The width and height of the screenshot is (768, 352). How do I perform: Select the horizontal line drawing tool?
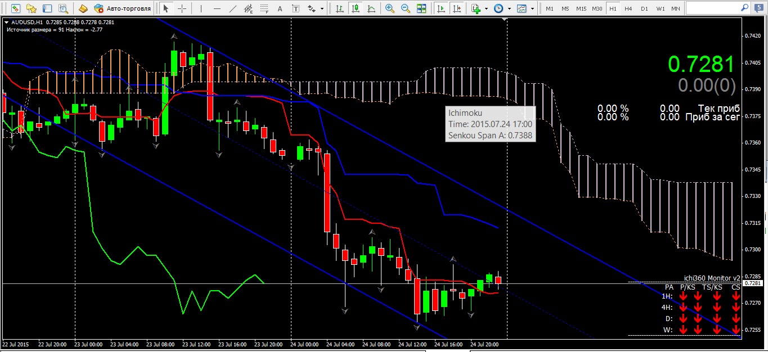point(217,8)
